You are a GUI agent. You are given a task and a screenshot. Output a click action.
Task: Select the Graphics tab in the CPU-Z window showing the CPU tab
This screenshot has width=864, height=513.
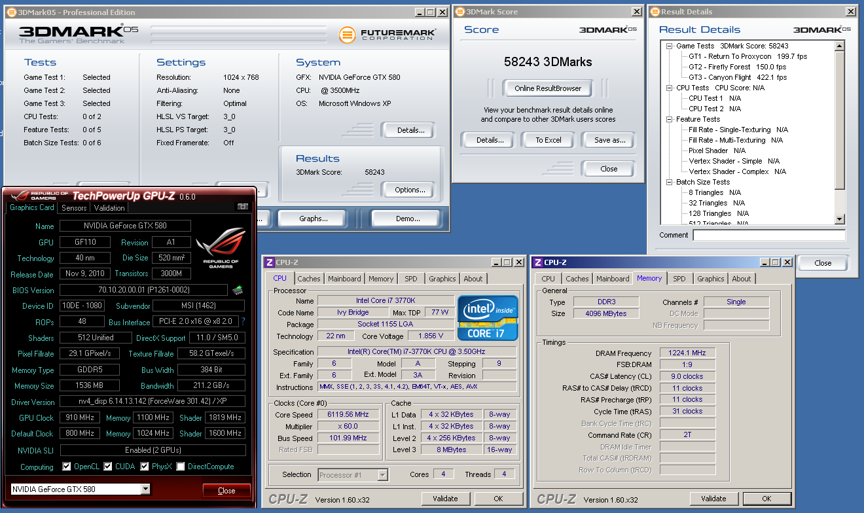(442, 279)
